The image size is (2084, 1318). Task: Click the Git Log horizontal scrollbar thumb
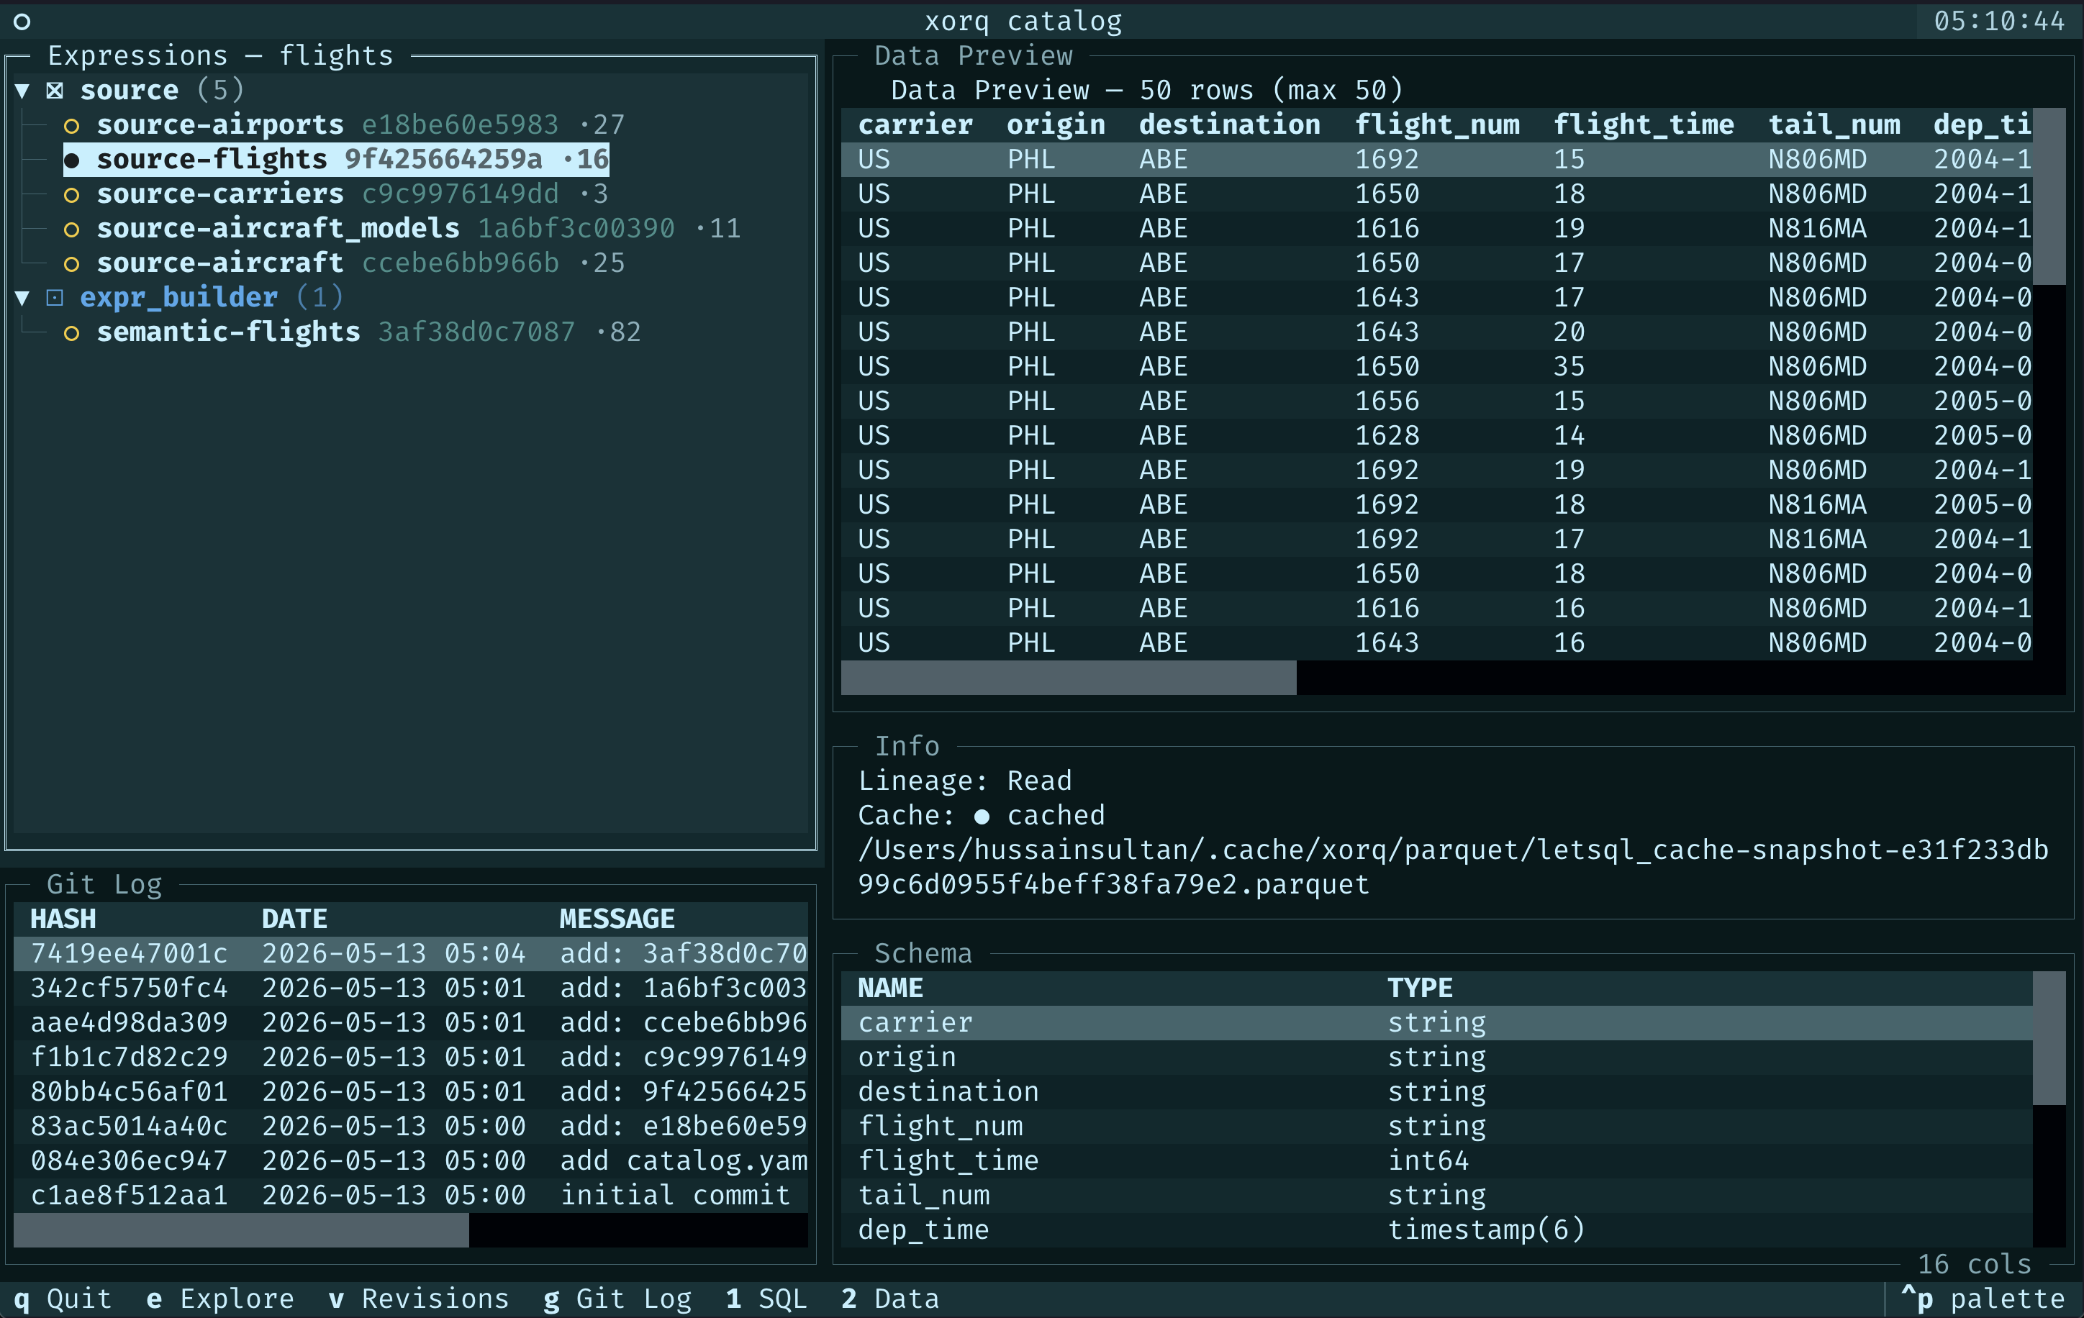point(242,1230)
